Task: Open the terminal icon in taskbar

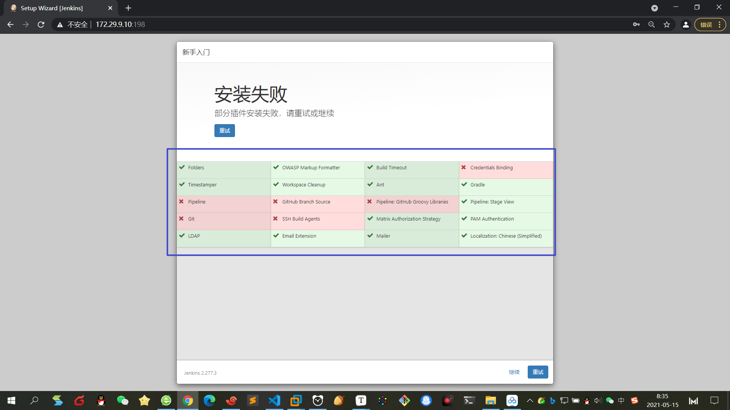Action: pos(469,401)
